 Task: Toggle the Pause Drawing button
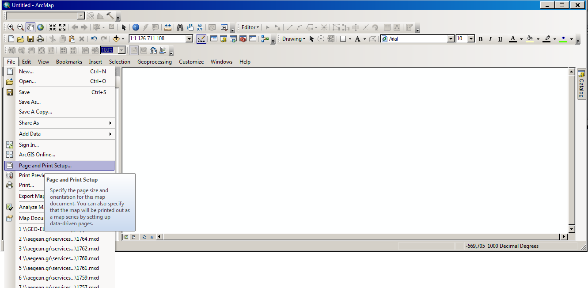[152, 237]
